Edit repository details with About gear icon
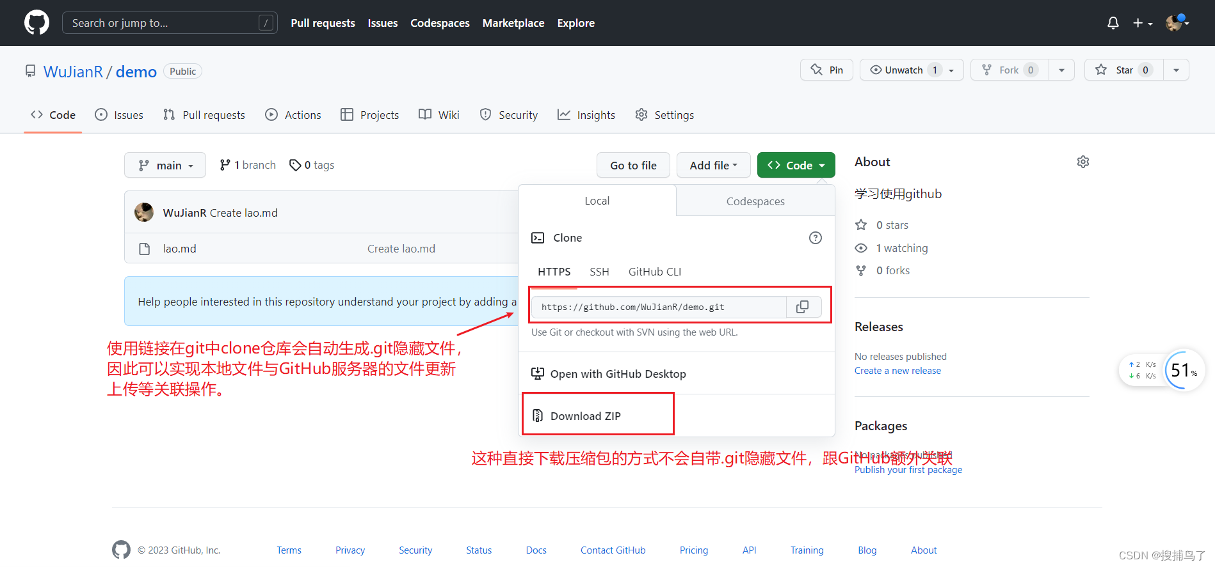 click(1082, 162)
